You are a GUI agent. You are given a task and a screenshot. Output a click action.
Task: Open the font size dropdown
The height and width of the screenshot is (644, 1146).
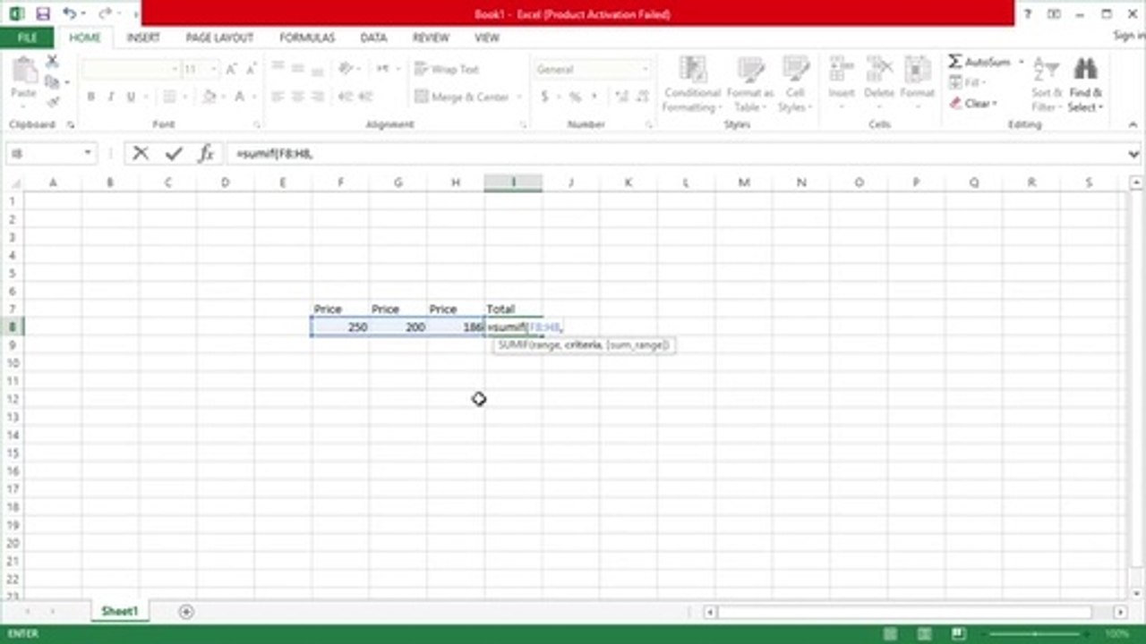tap(213, 69)
